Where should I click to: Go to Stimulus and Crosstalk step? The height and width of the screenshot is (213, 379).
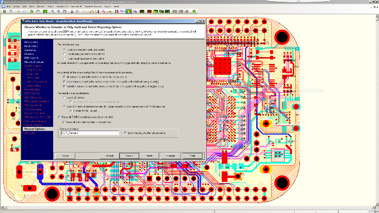coord(38,117)
